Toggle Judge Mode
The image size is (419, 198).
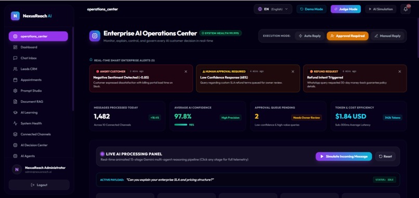coord(346,9)
